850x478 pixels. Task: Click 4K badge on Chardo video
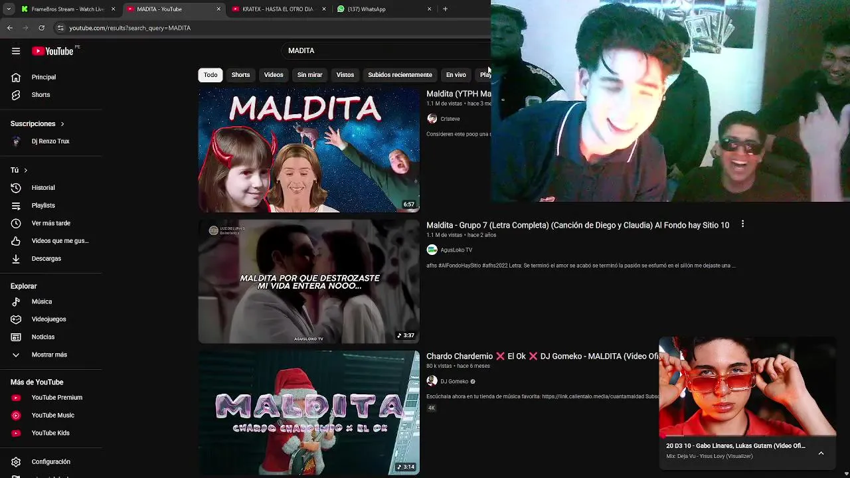[x=432, y=408]
